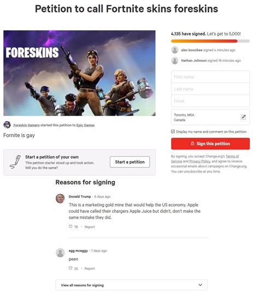
Task: Click the Sign this petition button
Action: [x=210, y=143]
